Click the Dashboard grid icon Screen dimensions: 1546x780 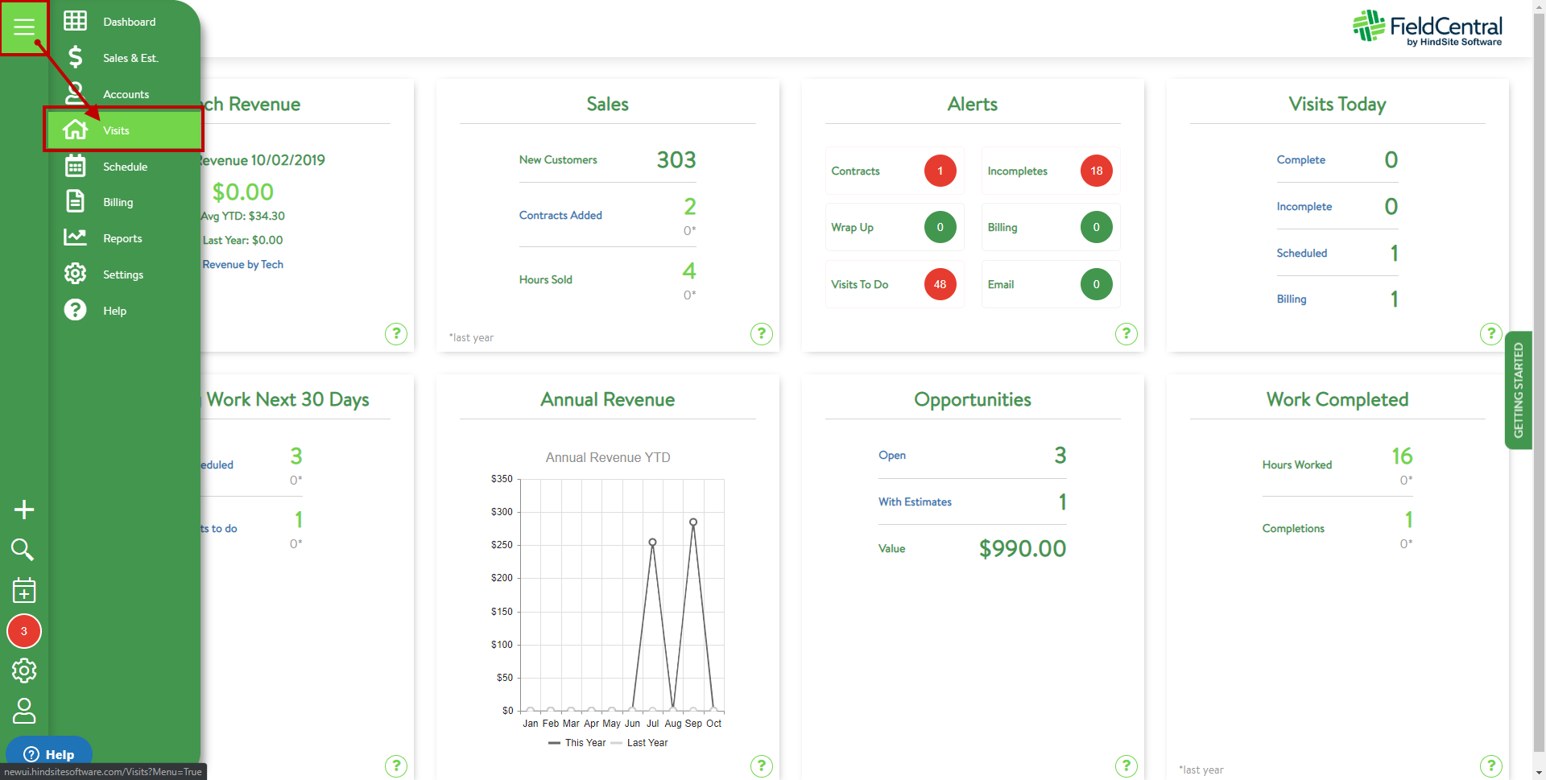[75, 21]
